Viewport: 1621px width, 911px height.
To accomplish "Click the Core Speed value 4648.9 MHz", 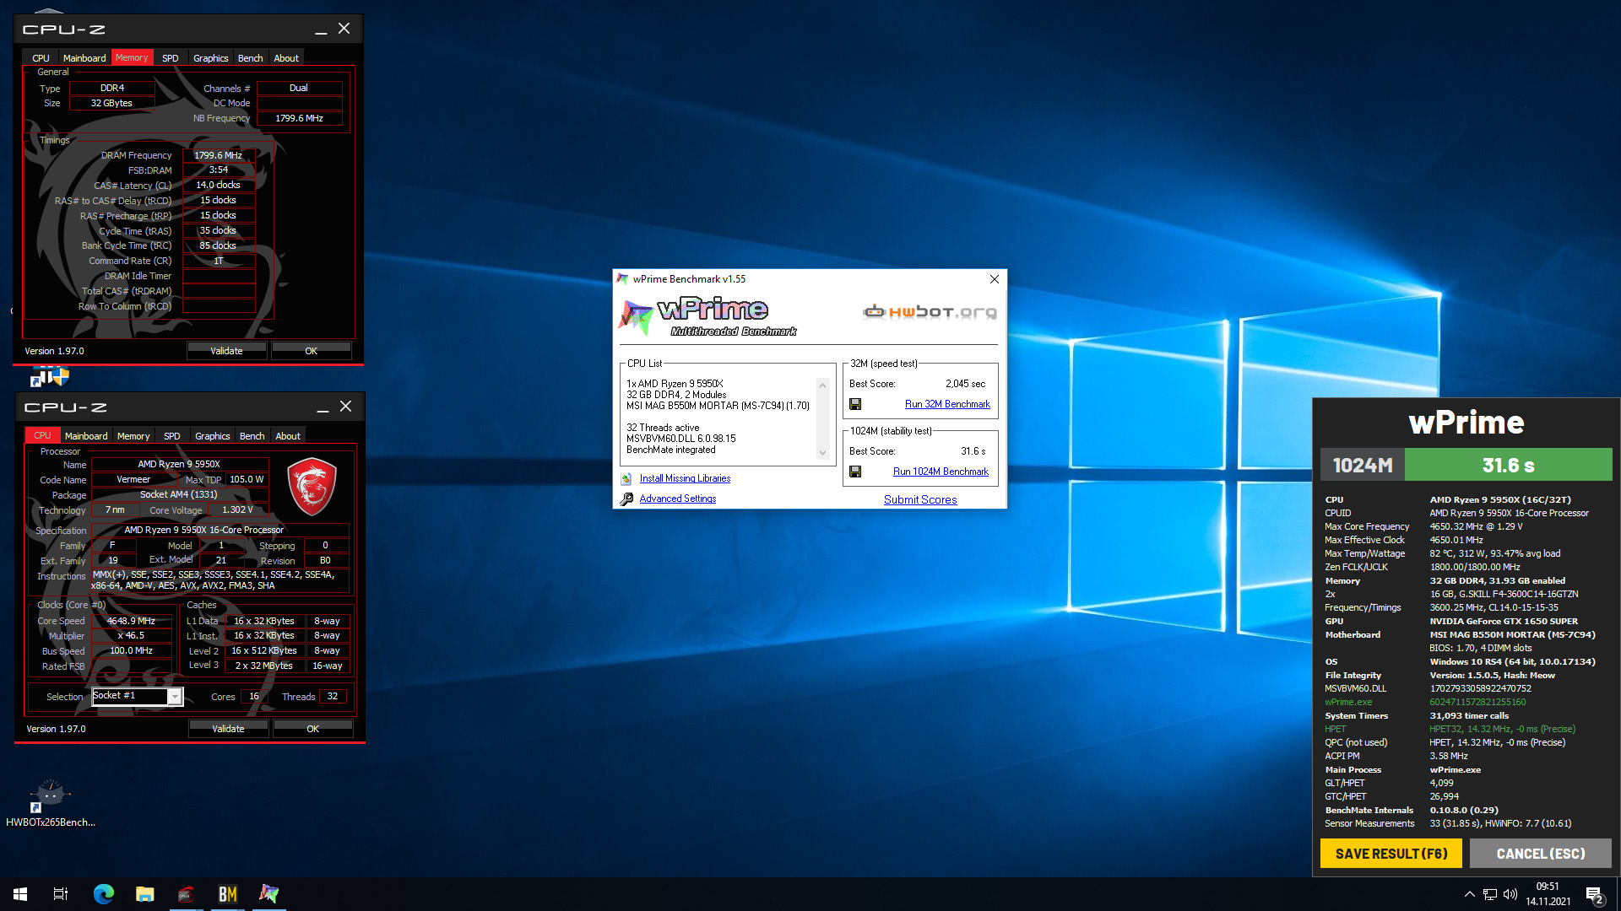I will pos(131,621).
